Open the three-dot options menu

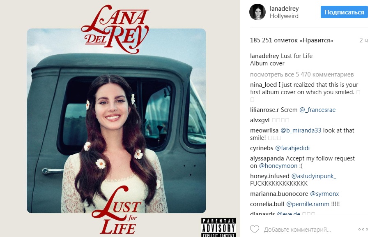click(363, 230)
